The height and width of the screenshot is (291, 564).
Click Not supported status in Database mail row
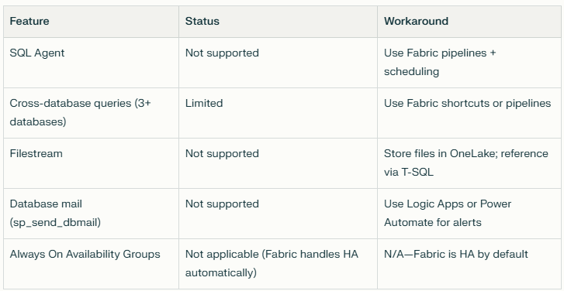pyautogui.click(x=278, y=213)
